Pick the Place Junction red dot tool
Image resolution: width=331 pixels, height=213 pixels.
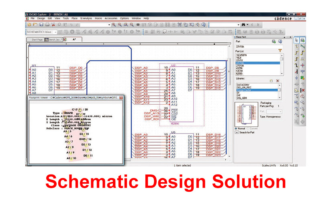(x=302, y=65)
